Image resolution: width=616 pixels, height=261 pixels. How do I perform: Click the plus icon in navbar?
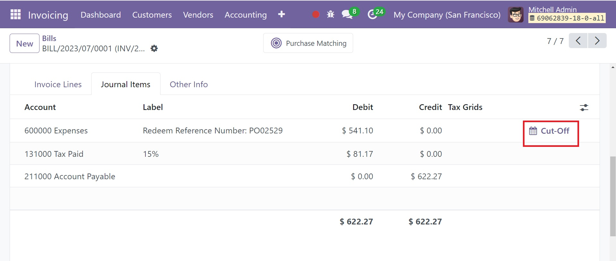coord(282,14)
